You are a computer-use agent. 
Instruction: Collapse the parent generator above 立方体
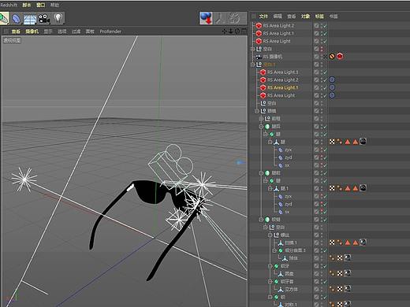pos(270,281)
